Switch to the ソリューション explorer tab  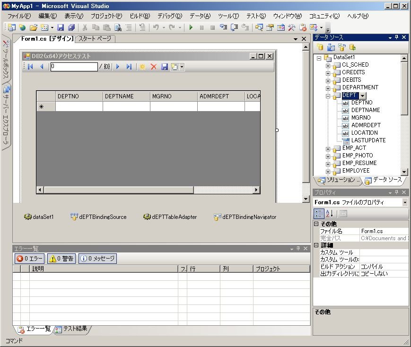(337, 180)
